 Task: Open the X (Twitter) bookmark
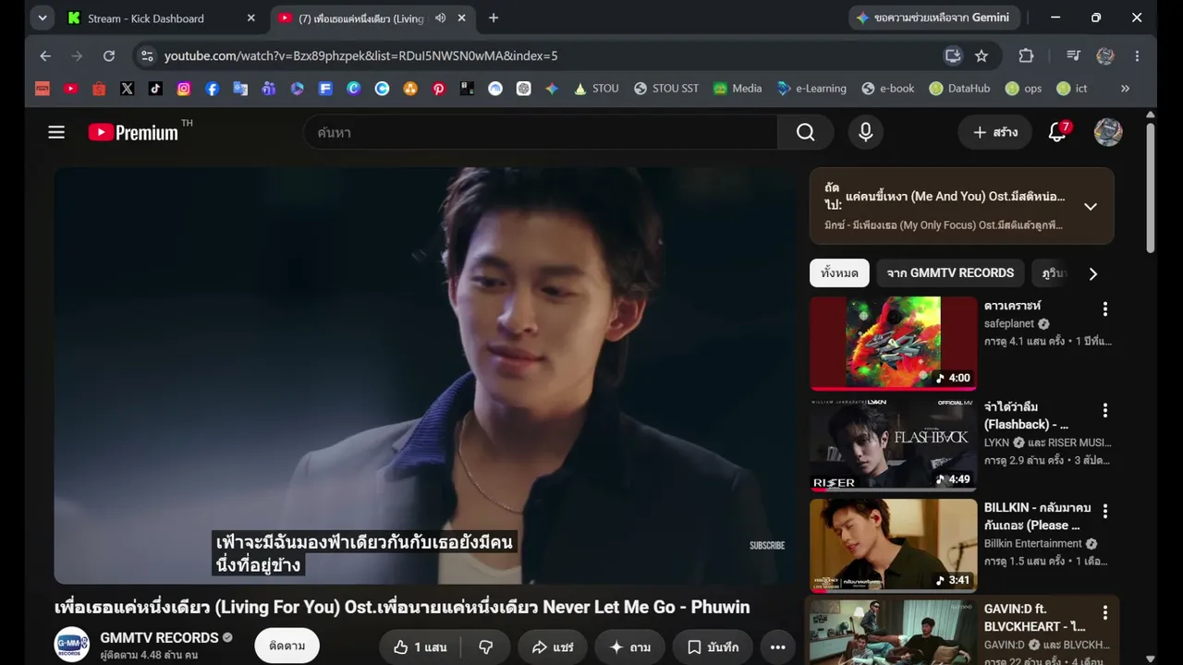point(128,89)
